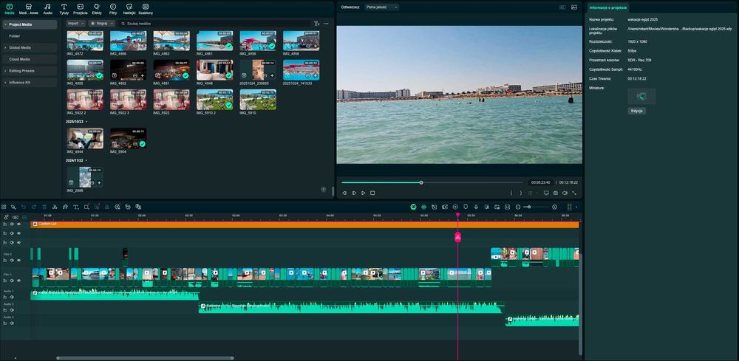
Task: Open the Pełna jakość quality dropdown
Action: [x=382, y=7]
